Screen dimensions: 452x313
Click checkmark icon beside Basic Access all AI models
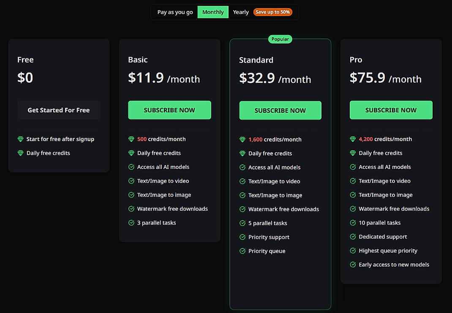point(131,167)
